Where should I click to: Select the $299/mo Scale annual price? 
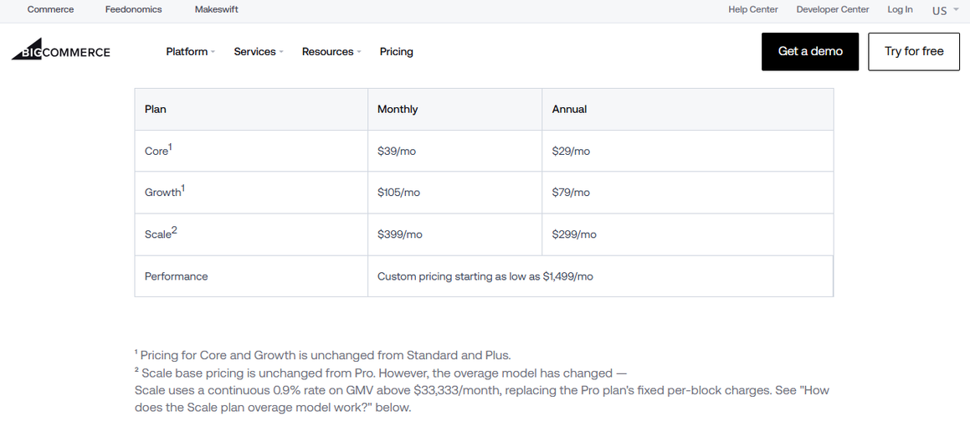[x=574, y=234]
